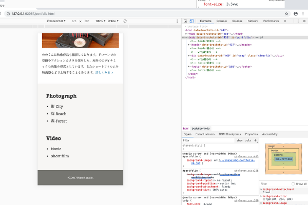The width and height of the screenshot is (308, 205).
Task: Expand background-position shorthand arrow
Action: pos(218,183)
